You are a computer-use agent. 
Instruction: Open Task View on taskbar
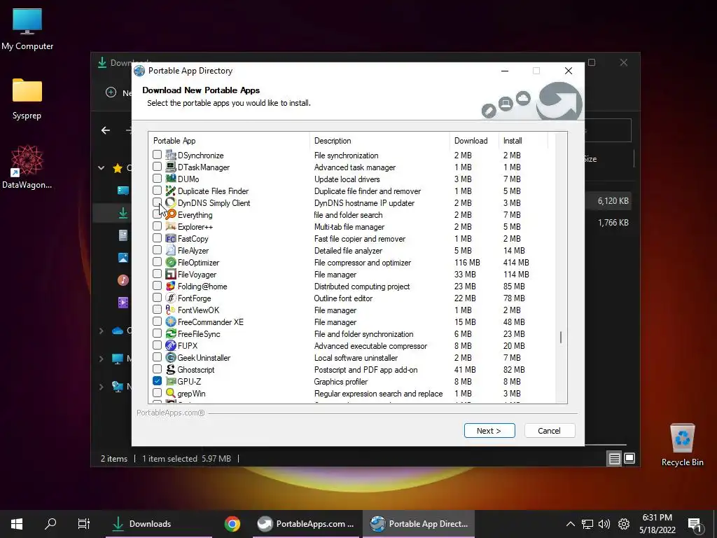point(84,524)
